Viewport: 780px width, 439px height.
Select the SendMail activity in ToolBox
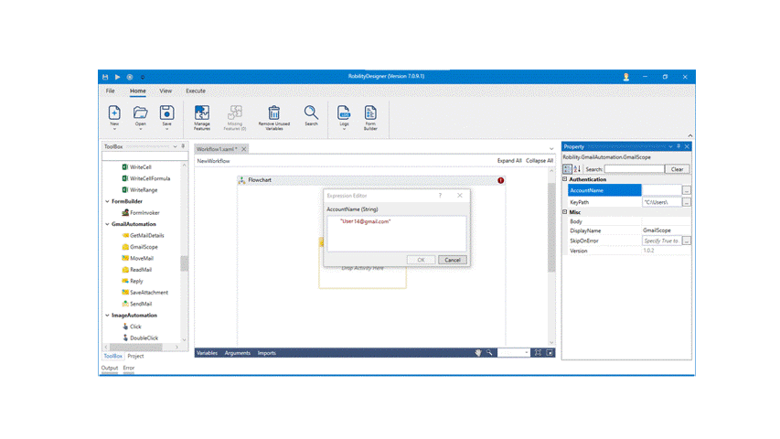(140, 304)
